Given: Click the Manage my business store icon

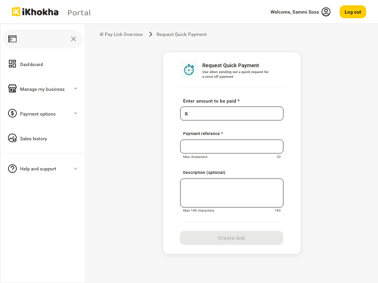Looking at the screenshot, I should [x=12, y=89].
